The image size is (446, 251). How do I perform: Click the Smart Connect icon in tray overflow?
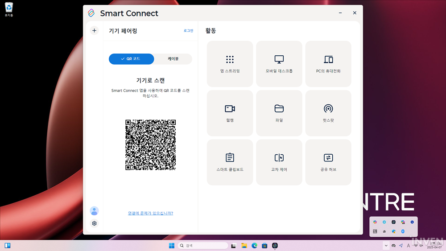click(x=393, y=222)
